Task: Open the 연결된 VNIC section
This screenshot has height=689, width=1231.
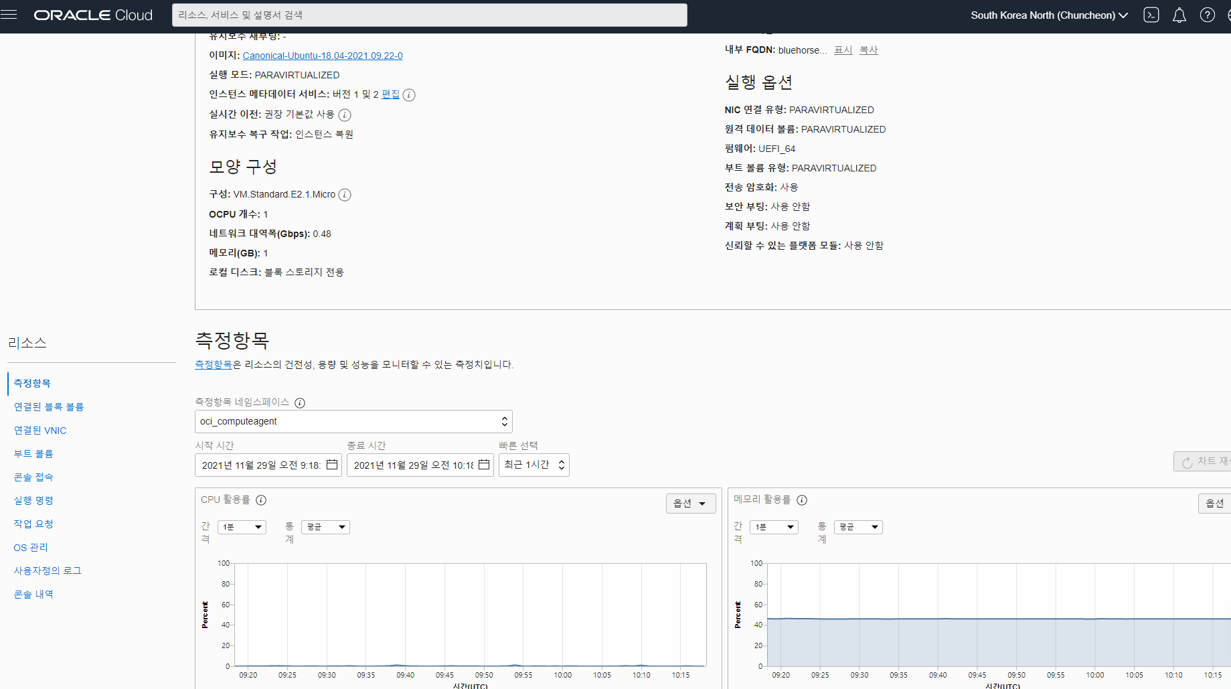Action: click(40, 430)
